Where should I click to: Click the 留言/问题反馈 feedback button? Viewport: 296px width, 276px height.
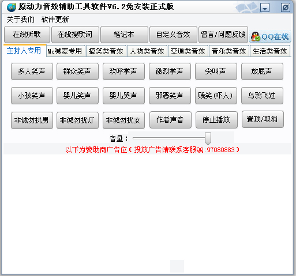223,35
